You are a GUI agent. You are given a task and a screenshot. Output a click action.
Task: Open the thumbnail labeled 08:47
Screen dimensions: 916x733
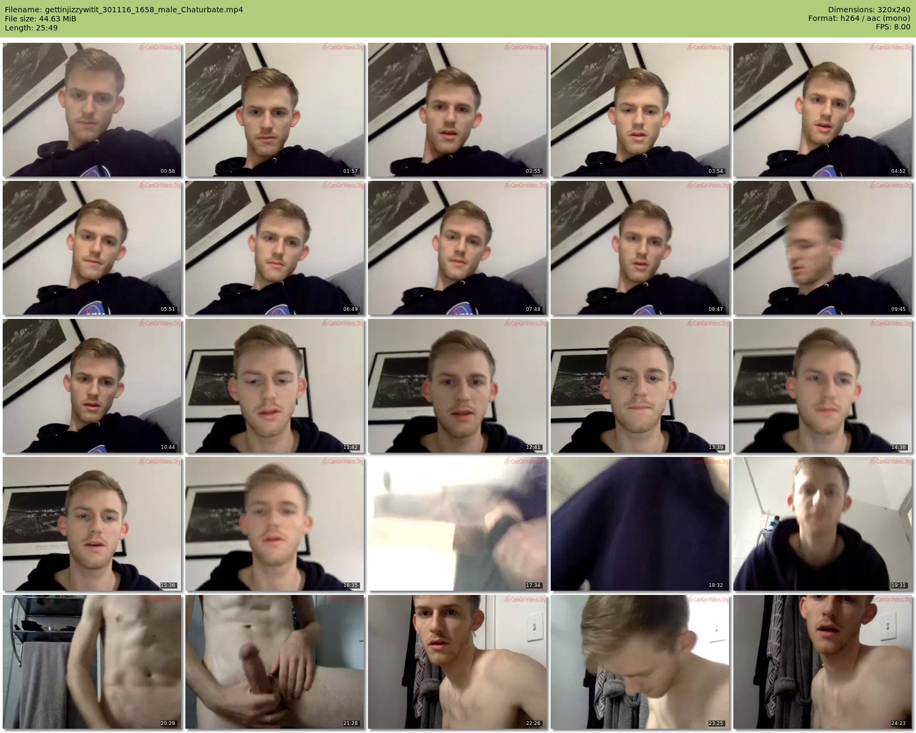pyautogui.click(x=640, y=248)
